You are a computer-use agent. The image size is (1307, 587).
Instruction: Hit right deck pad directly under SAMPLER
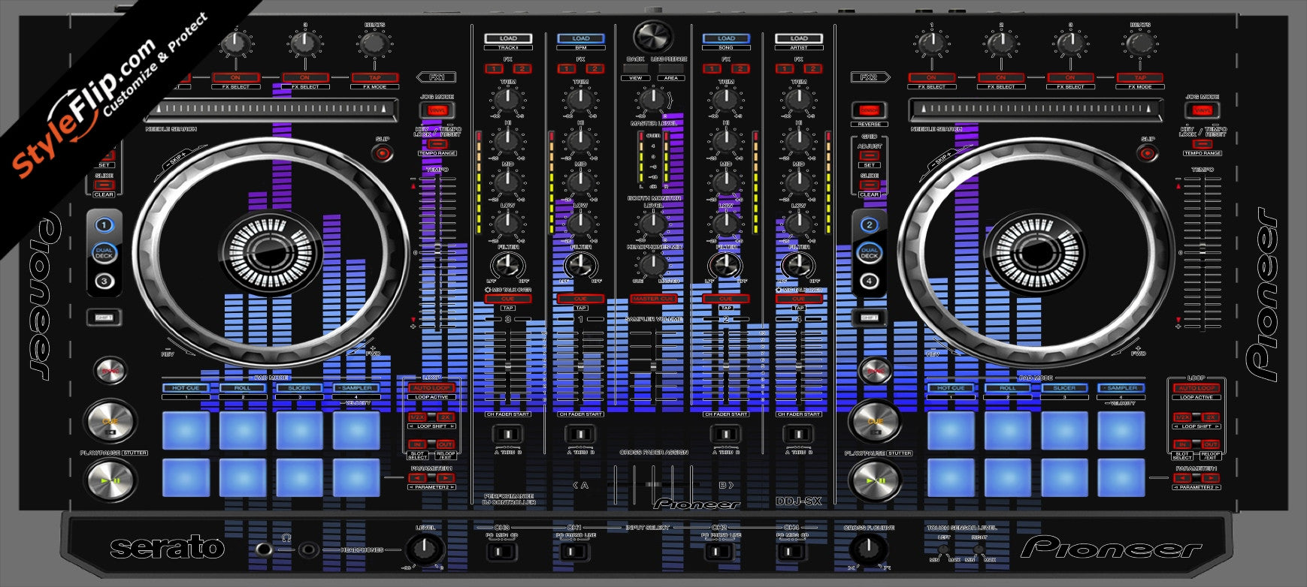(x=1121, y=431)
